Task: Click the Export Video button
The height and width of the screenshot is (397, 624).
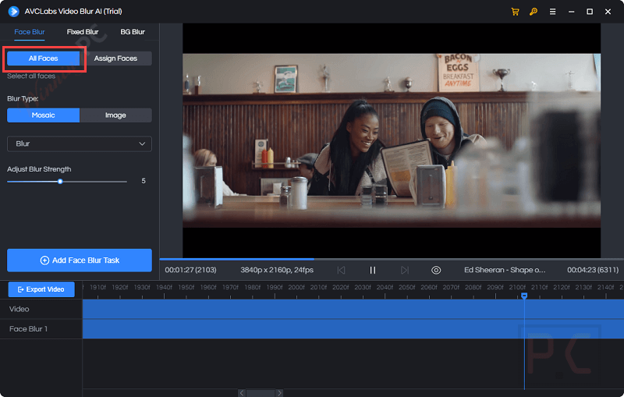Action: pyautogui.click(x=41, y=289)
